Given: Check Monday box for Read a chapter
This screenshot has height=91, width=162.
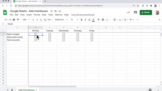Looking at the screenshot, I should (35, 34).
